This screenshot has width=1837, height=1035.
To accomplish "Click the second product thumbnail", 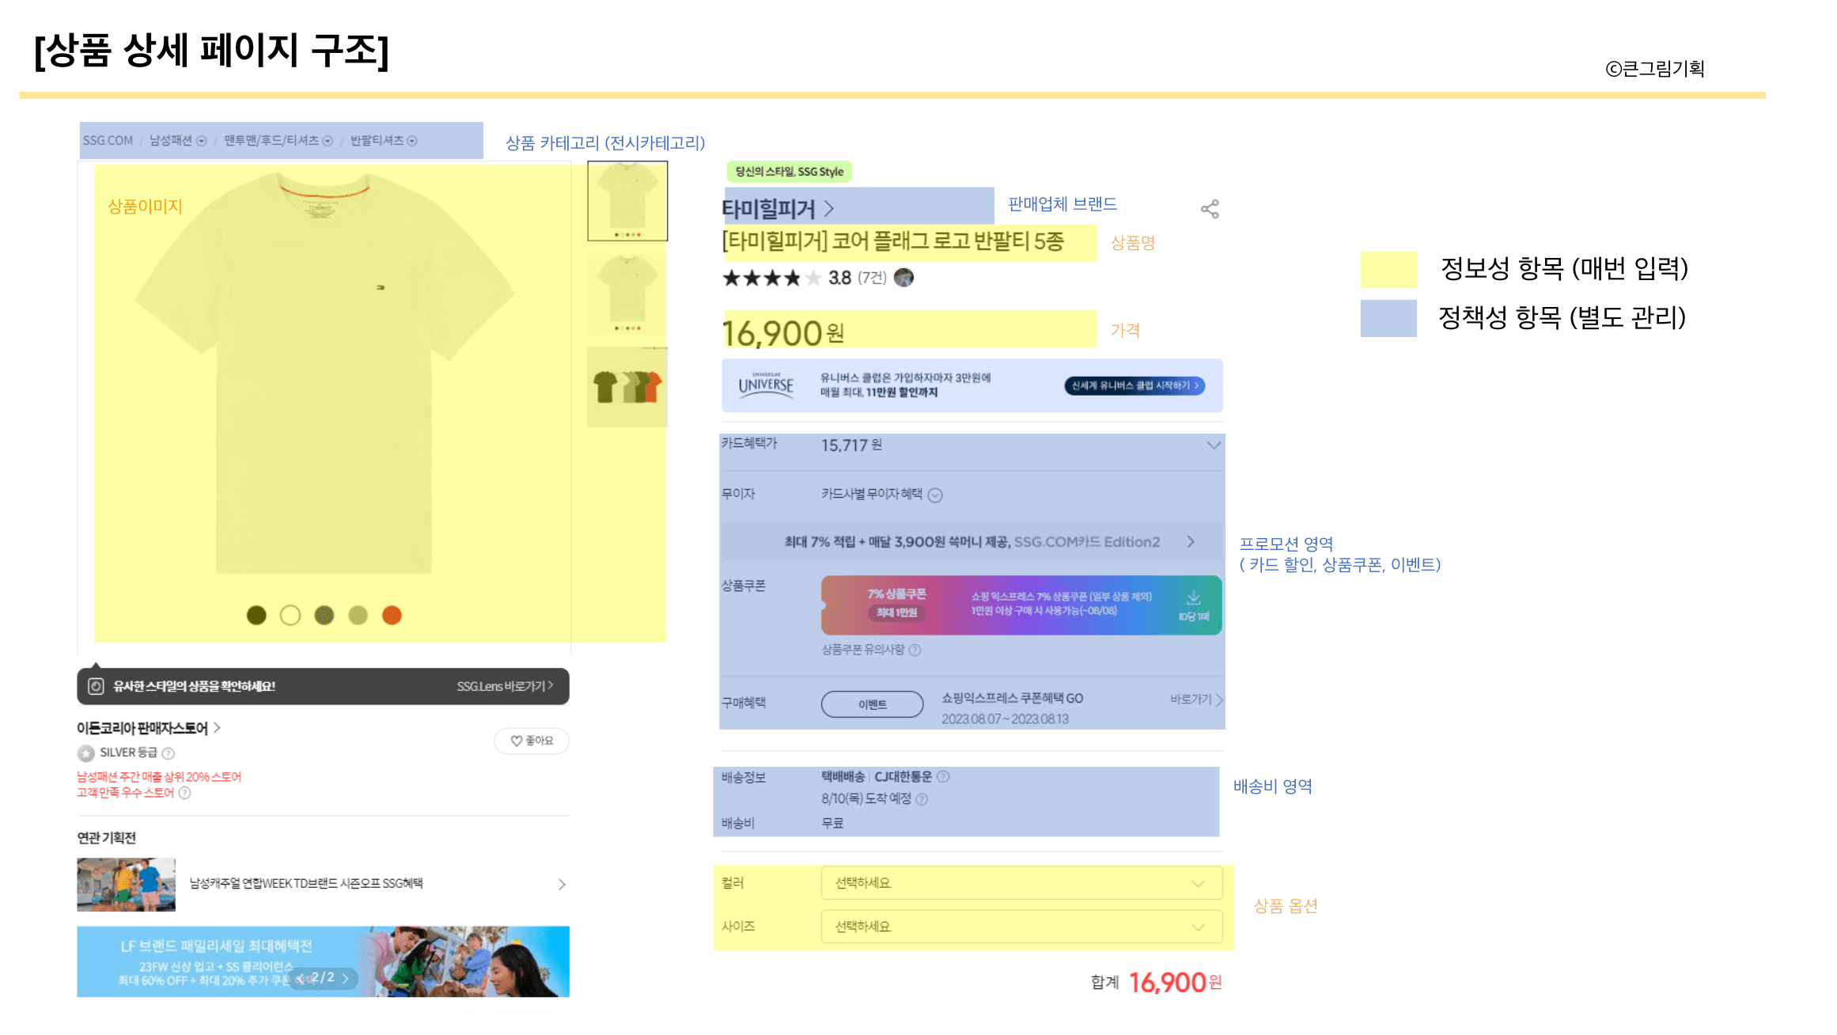I will tap(627, 294).
